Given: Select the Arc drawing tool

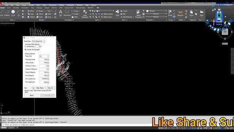Looking at the screenshot, I should point(19,13).
